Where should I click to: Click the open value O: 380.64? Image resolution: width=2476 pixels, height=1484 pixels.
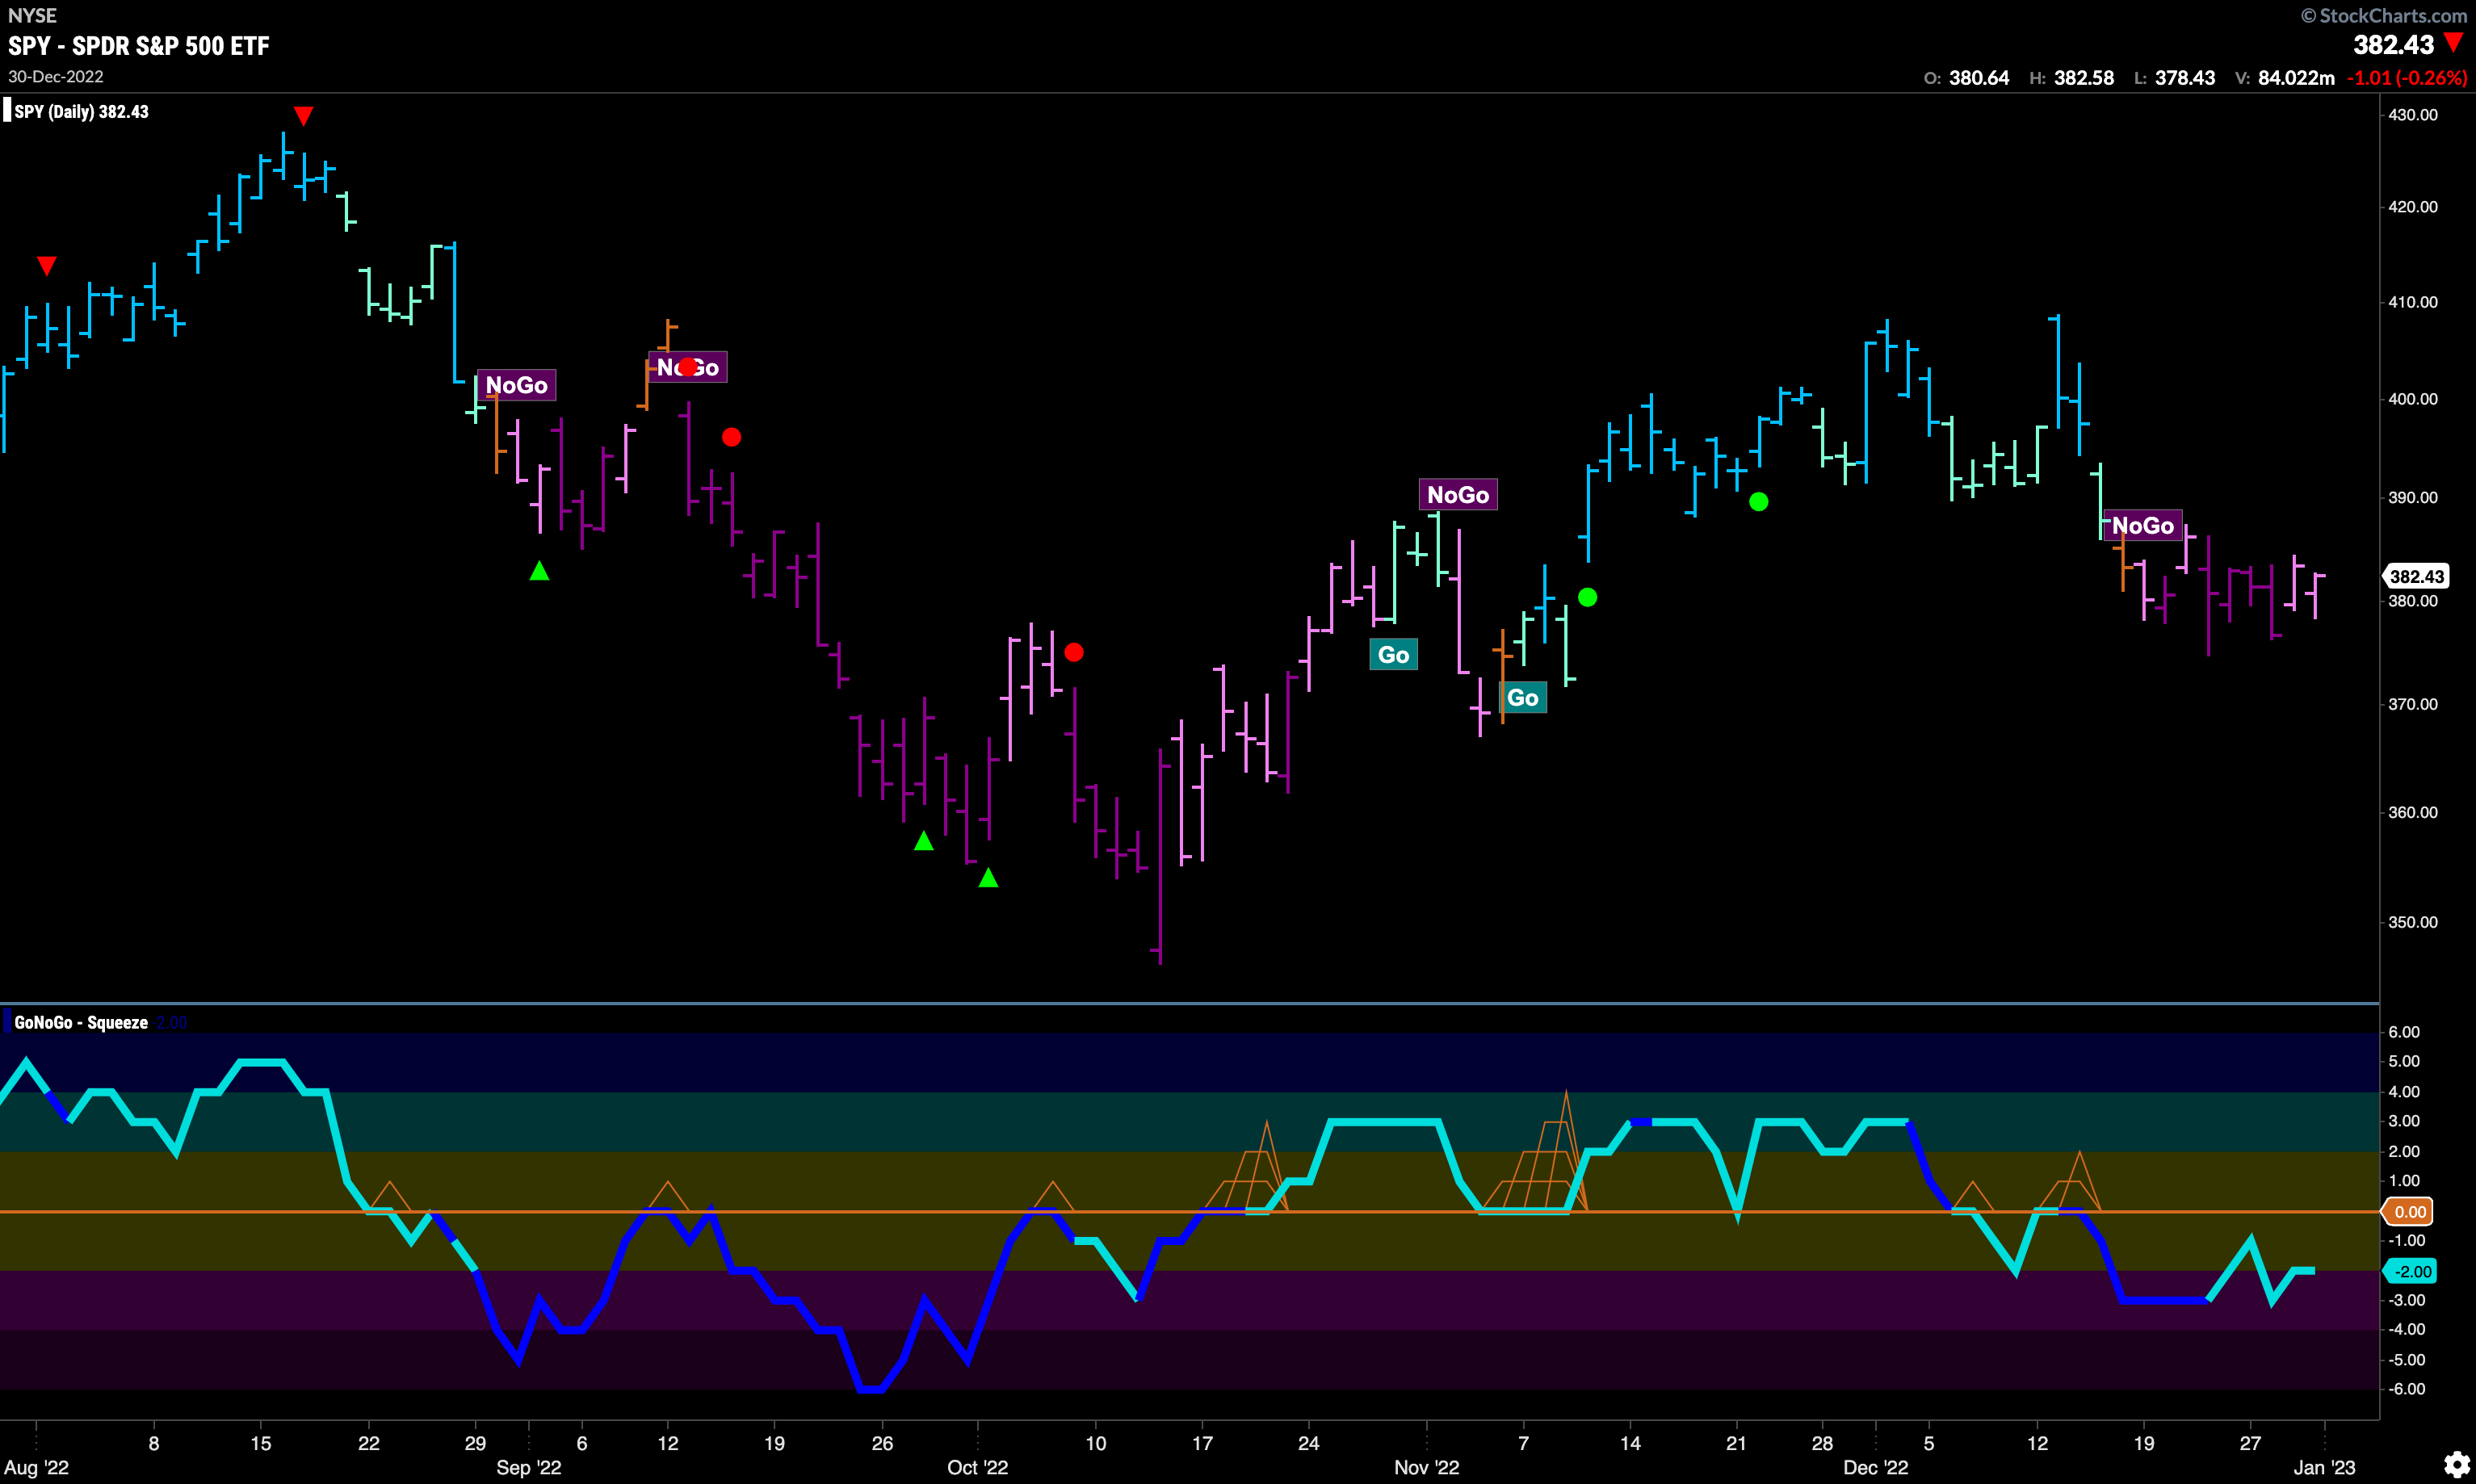1966,78
